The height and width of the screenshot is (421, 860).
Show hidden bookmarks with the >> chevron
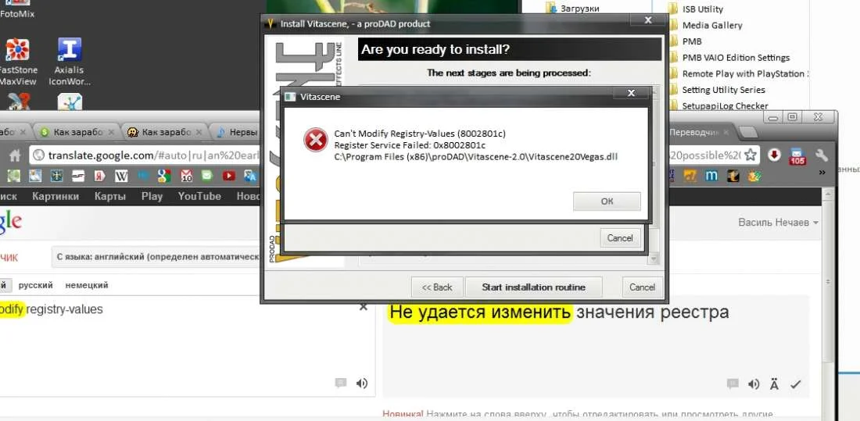822,172
